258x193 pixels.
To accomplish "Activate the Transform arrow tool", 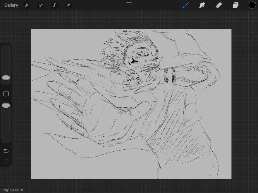I will pyautogui.click(x=68, y=5).
